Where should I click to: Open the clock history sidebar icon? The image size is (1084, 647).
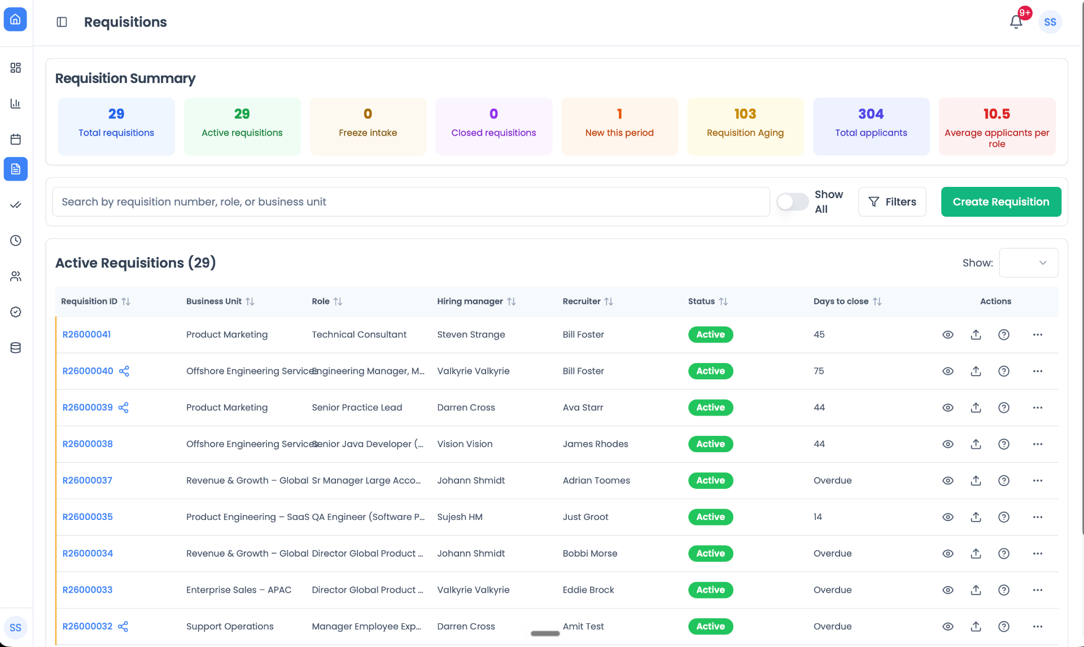coord(16,241)
